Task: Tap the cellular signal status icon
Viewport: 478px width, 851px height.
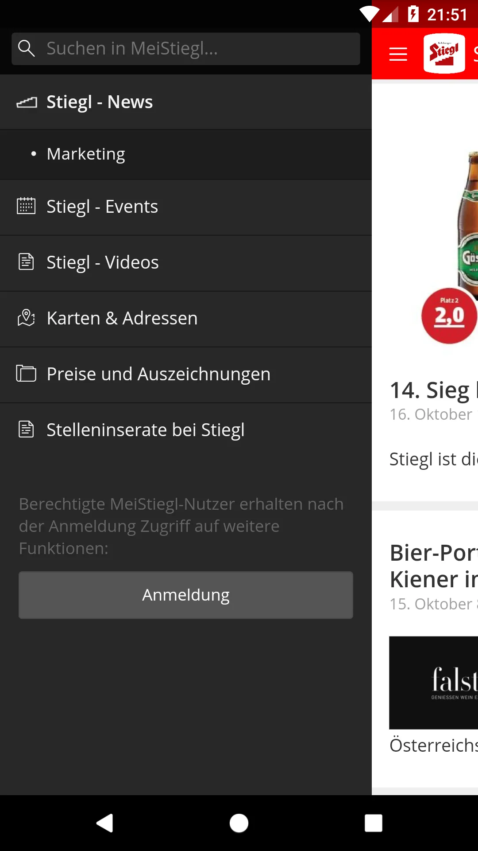Action: tap(390, 14)
